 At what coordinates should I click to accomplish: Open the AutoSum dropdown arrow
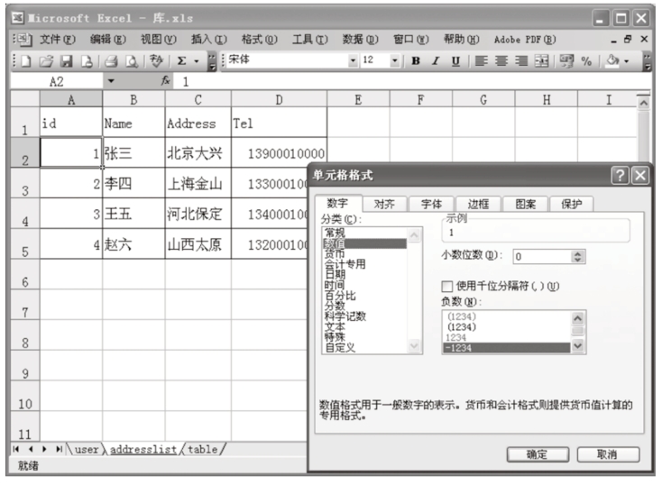[197, 61]
